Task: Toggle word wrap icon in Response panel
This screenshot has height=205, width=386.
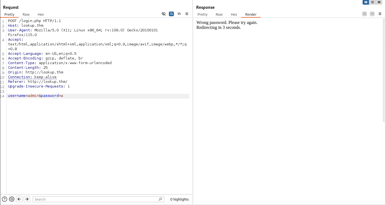Action: click(x=365, y=14)
